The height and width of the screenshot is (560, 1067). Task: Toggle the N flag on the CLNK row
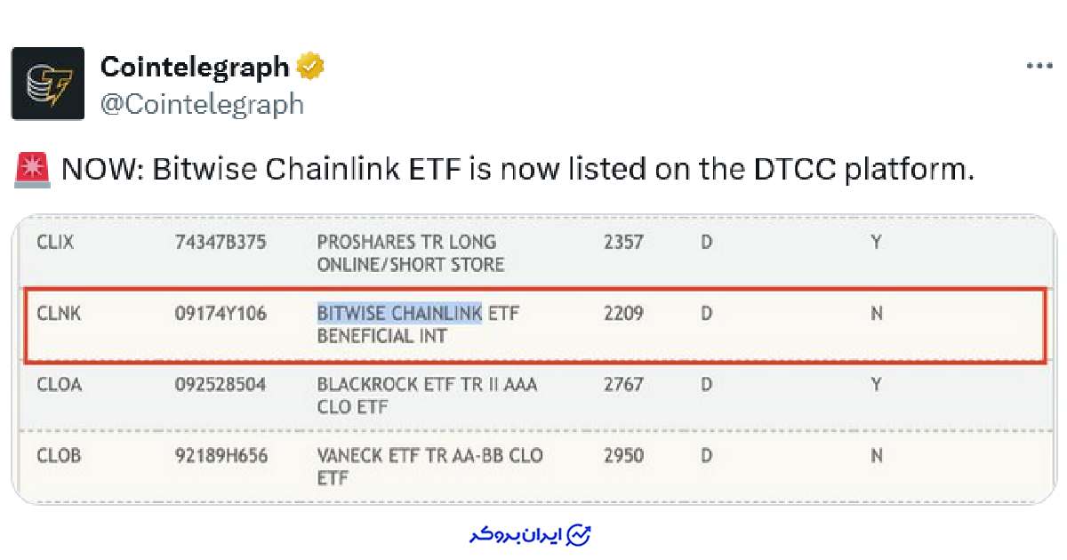(876, 313)
